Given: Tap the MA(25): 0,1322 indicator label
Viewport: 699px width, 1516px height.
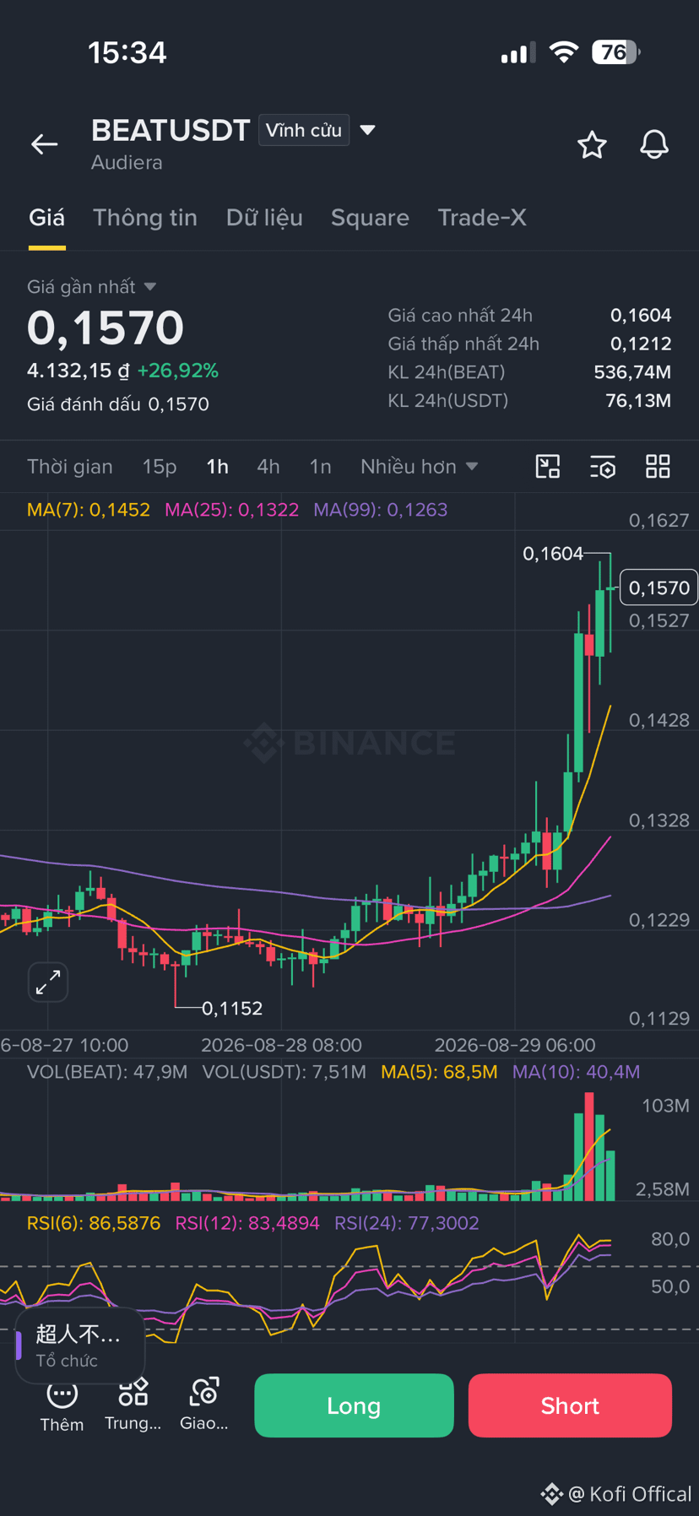Looking at the screenshot, I should pyautogui.click(x=232, y=510).
